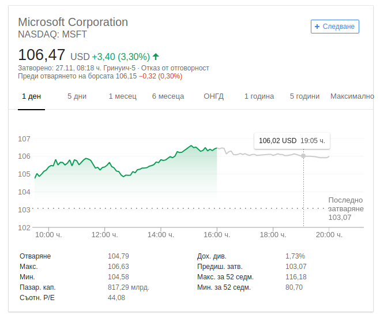The width and height of the screenshot is (380, 318).
Task: Select the 1 ден tab
Action: 31,96
